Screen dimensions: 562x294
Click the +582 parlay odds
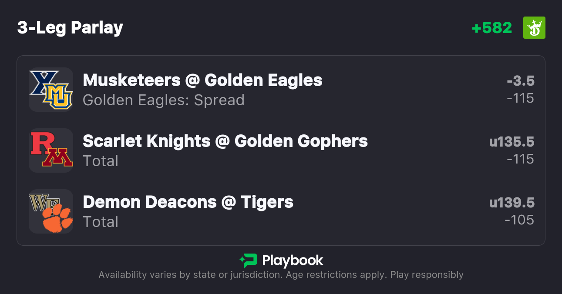point(492,28)
